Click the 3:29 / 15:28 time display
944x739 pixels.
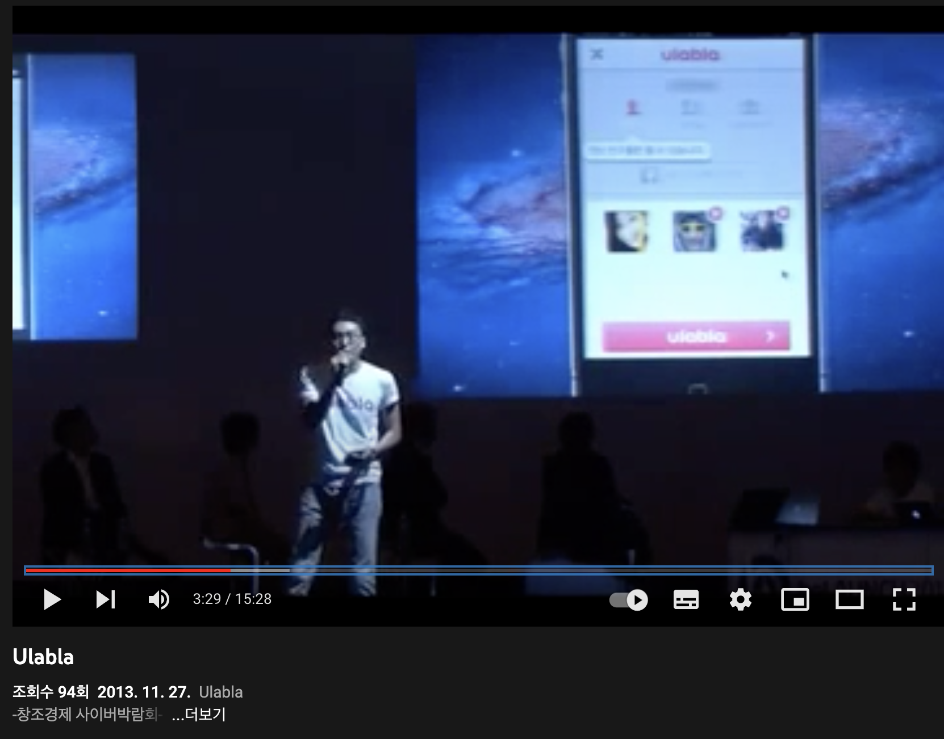click(232, 599)
